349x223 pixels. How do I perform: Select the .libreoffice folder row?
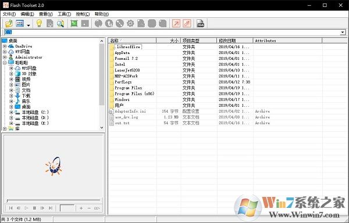click(x=127, y=47)
